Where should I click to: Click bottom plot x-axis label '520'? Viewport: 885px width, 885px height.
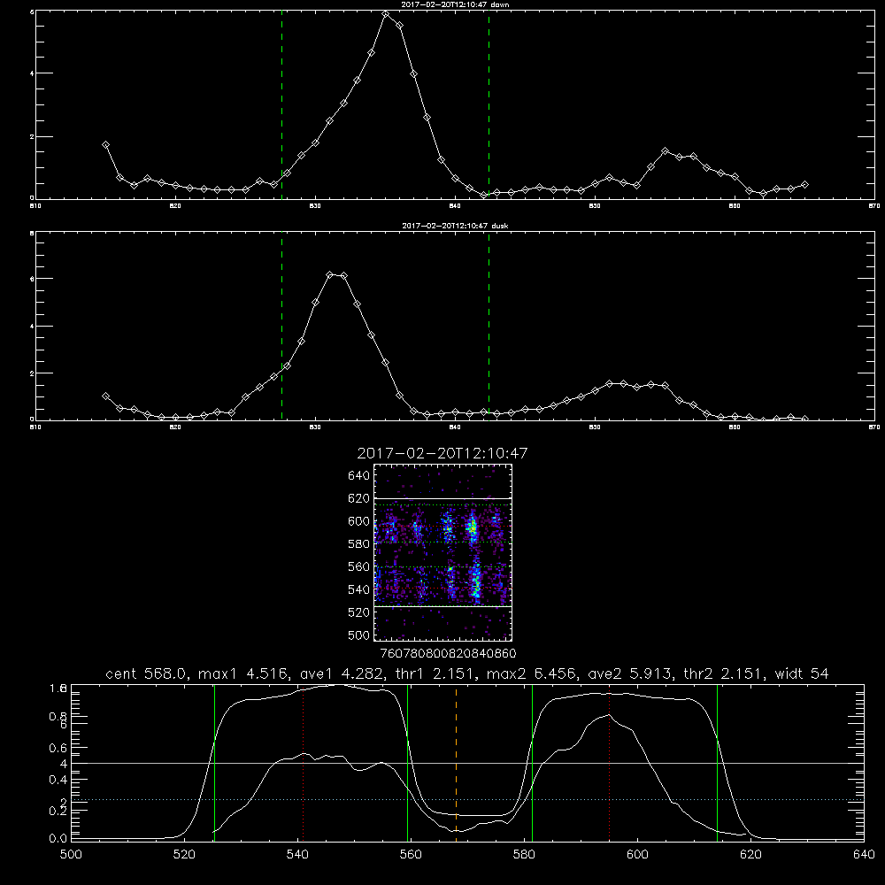click(x=184, y=855)
